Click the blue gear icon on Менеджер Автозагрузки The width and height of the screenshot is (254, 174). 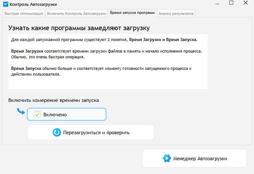167,158
